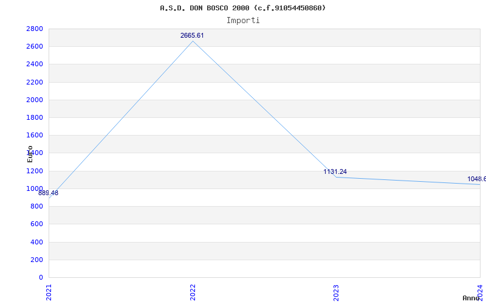Click the 1131.24 data label
The image size is (486, 304).
(335, 171)
